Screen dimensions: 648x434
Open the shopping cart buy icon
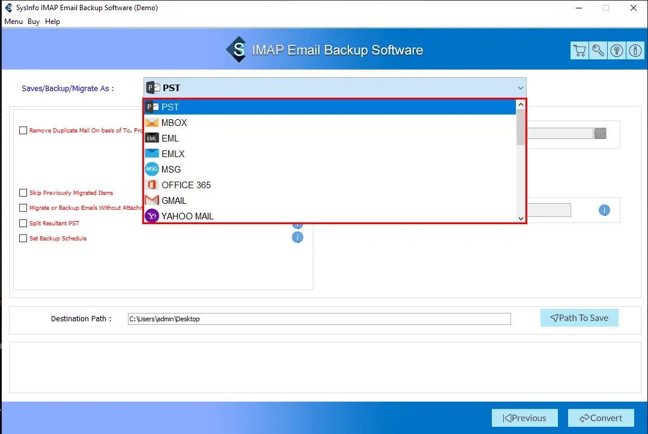tap(580, 51)
